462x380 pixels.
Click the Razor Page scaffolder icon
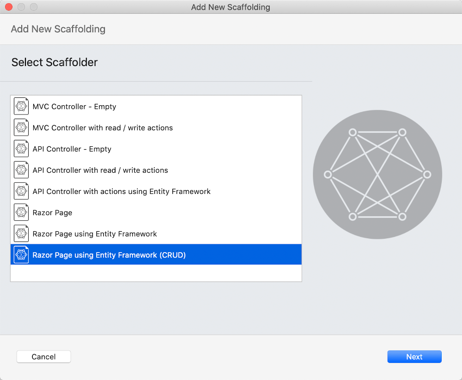pos(21,212)
